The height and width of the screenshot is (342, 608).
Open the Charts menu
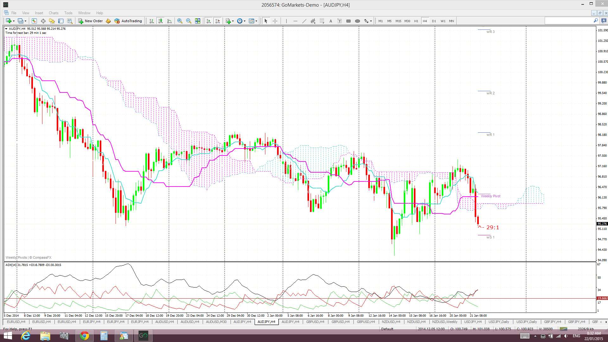[x=53, y=13]
